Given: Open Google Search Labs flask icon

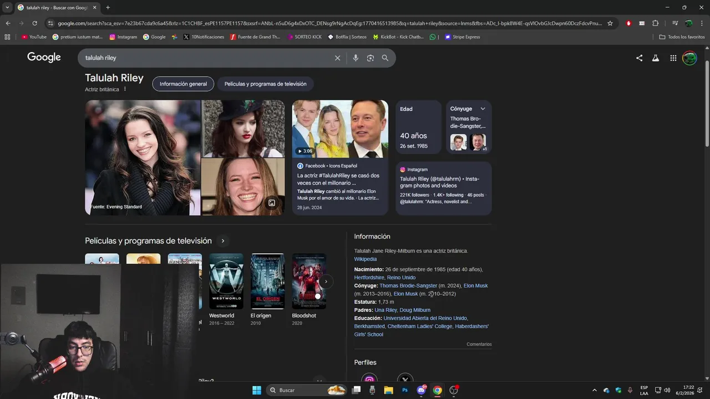Looking at the screenshot, I should (x=656, y=58).
